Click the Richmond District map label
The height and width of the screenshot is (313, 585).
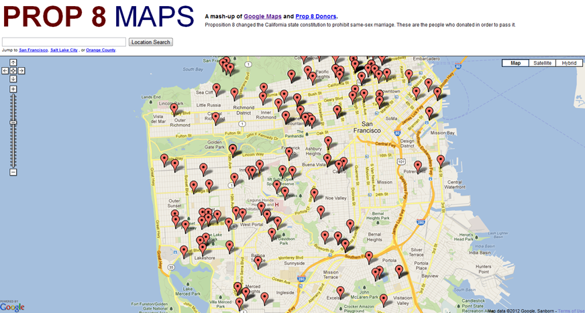[x=244, y=110]
